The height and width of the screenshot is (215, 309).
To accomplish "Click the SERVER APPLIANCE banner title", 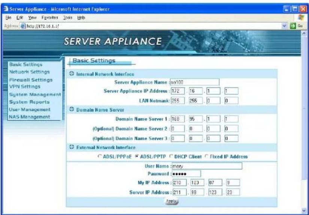I will [113, 41].
